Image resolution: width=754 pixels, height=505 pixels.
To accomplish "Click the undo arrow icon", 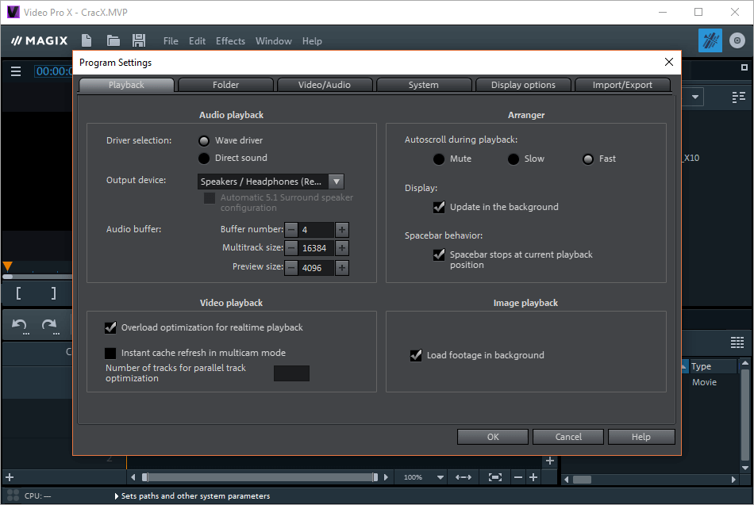I will coord(20,324).
